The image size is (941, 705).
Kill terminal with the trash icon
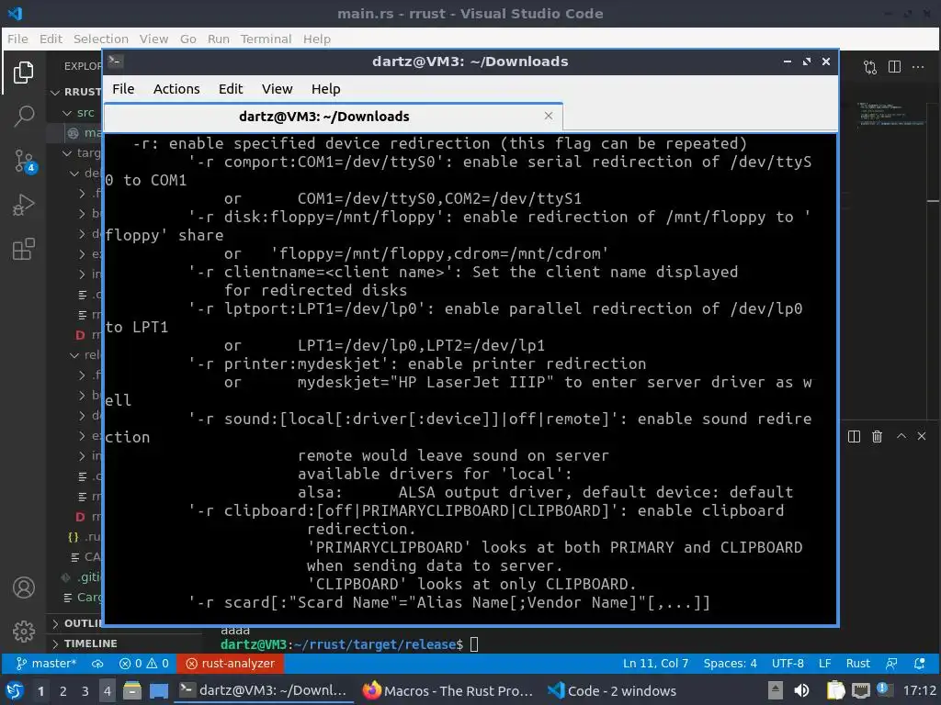tap(877, 436)
